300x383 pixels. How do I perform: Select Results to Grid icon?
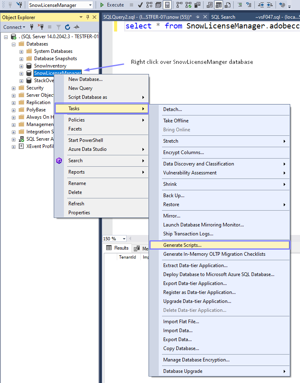tap(219, 5)
